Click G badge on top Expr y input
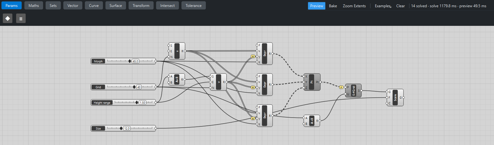This screenshot has width=494, height=145. 253,56
